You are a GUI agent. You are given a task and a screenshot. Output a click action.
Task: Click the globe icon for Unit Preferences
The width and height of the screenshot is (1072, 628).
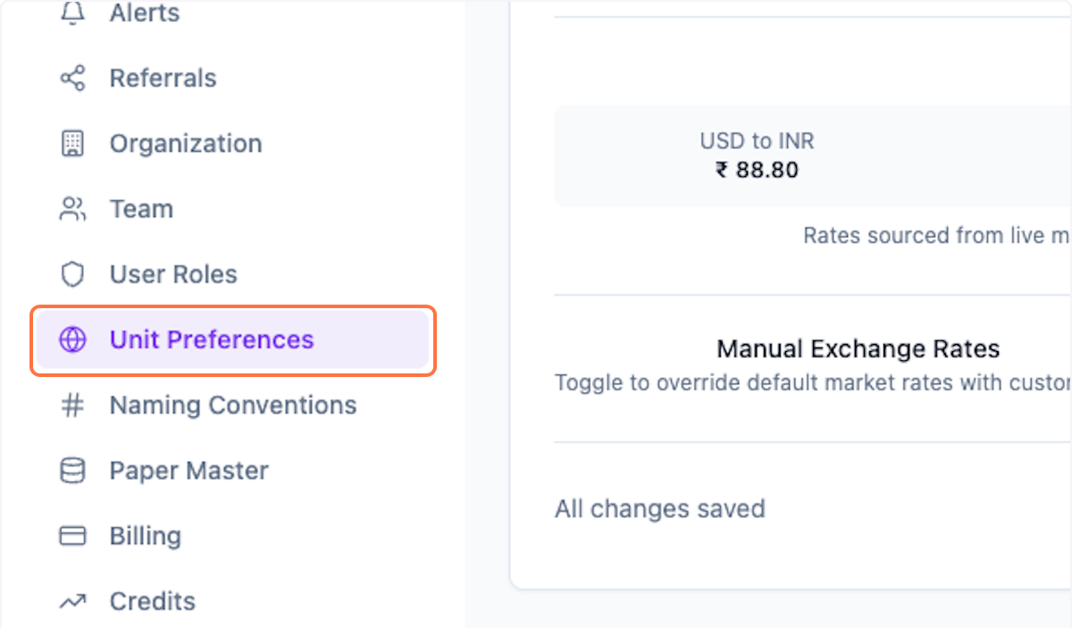72,340
